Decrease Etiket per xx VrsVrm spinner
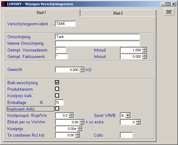This screenshot has height=145, width=178. coord(82,123)
